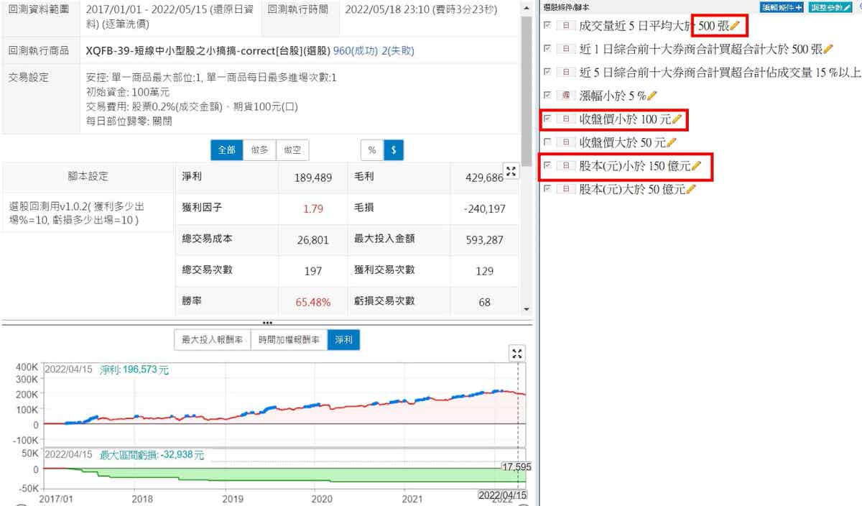Click pencil beside 股本(元)大於 50 億元
The width and height of the screenshot is (862, 506).
691,190
